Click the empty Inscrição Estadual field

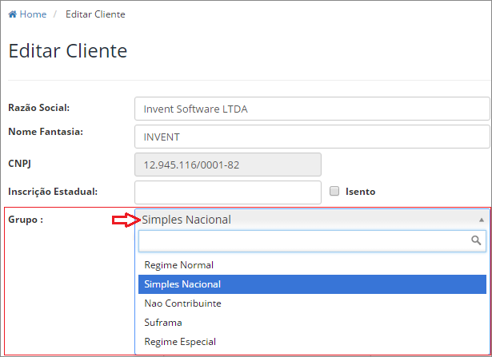228,192
